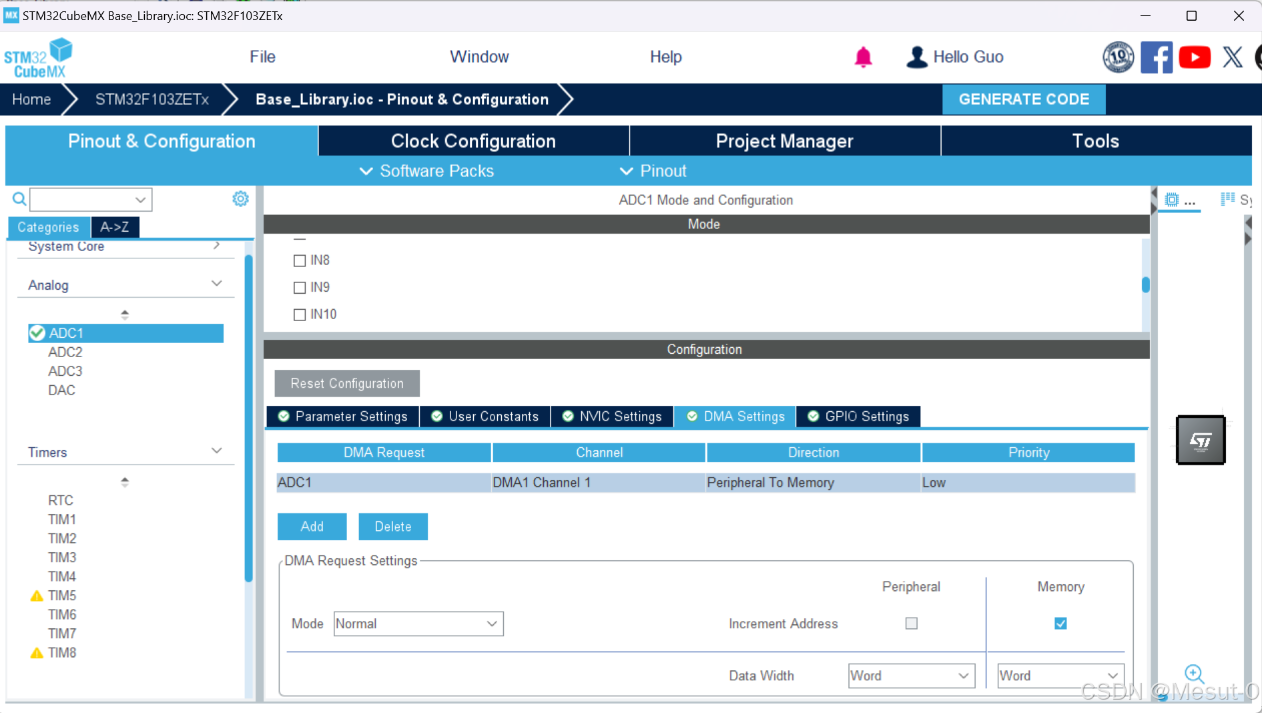Open the Window menu
This screenshot has width=1262, height=713.
479,57
